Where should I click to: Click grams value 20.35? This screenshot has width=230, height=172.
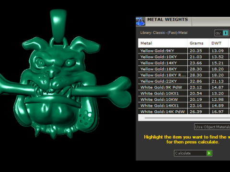(x=196, y=51)
